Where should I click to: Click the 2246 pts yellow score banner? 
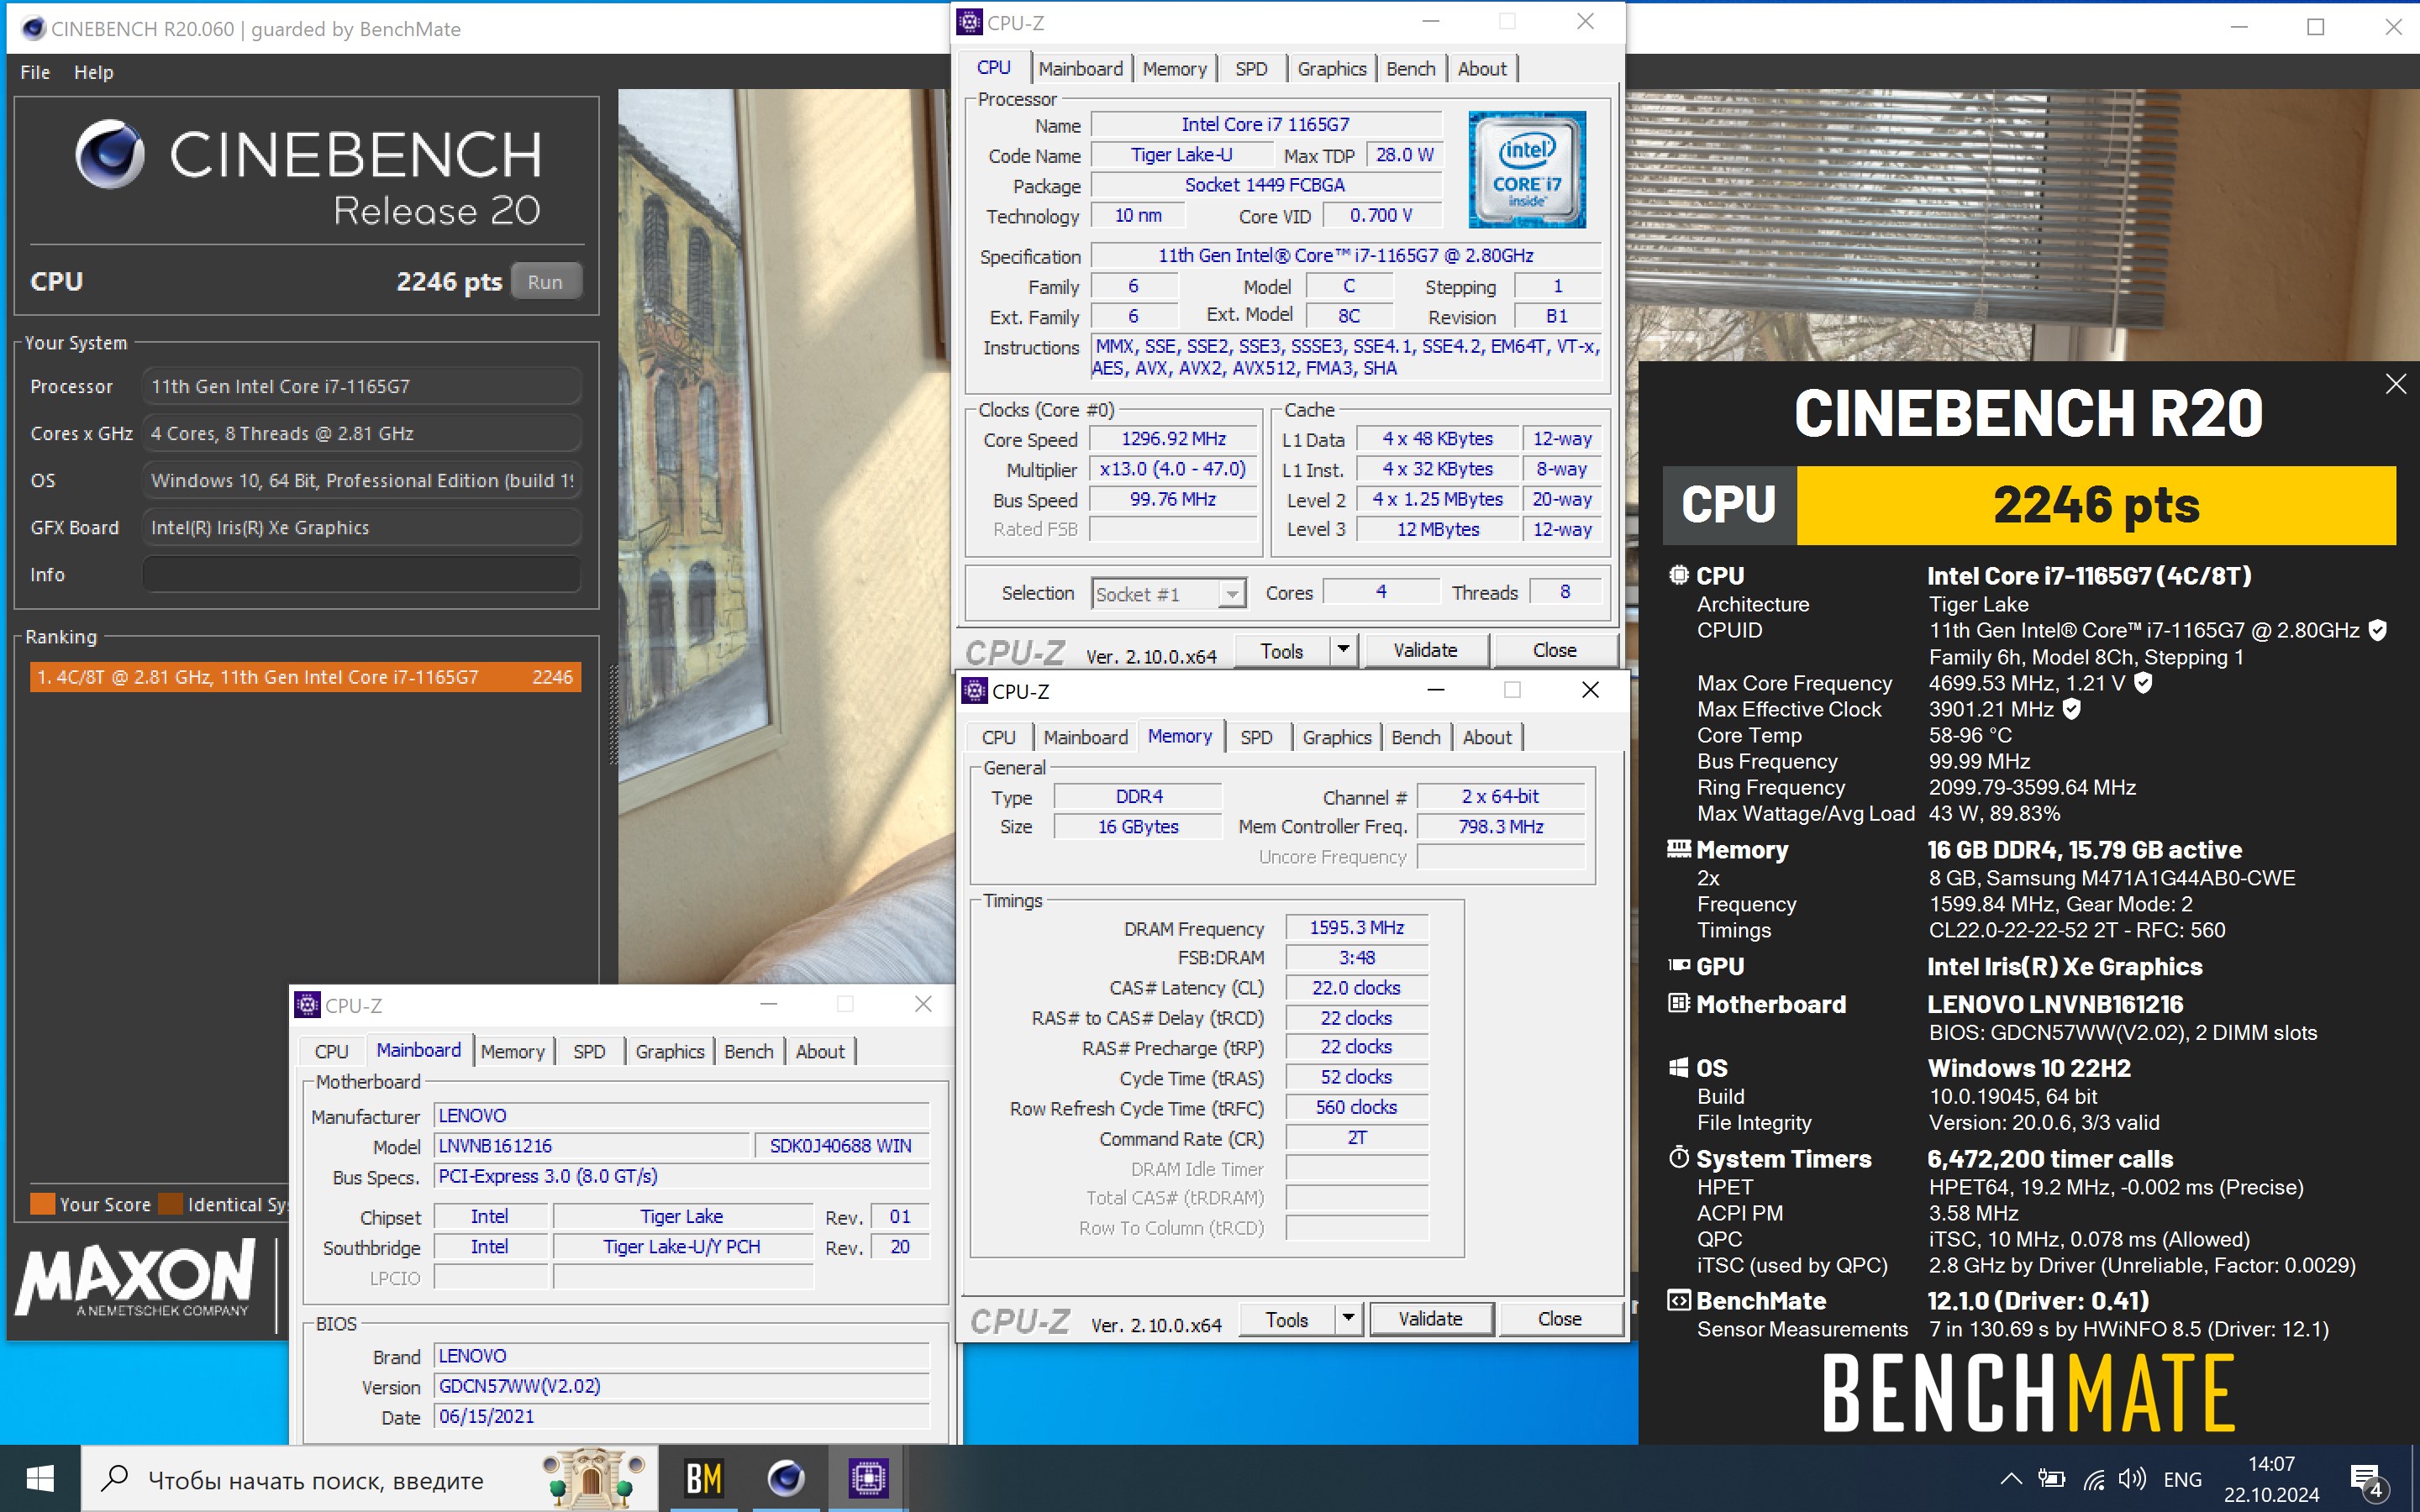point(2096,505)
